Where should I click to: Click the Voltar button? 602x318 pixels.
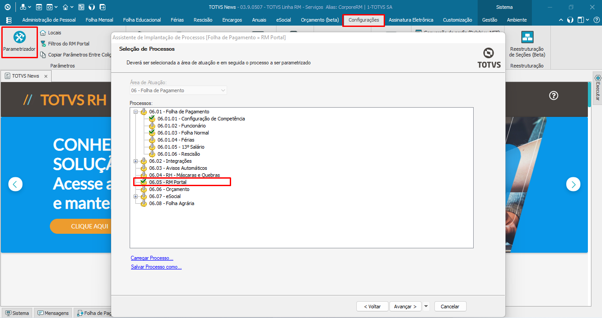(x=372, y=306)
